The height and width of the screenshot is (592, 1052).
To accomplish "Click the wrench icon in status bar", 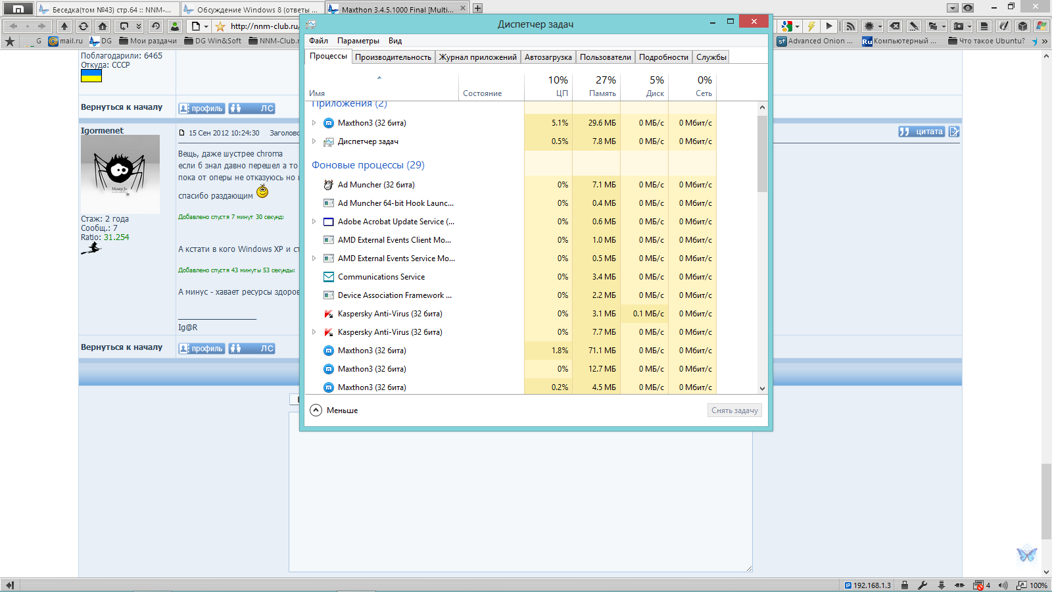I will 922,585.
